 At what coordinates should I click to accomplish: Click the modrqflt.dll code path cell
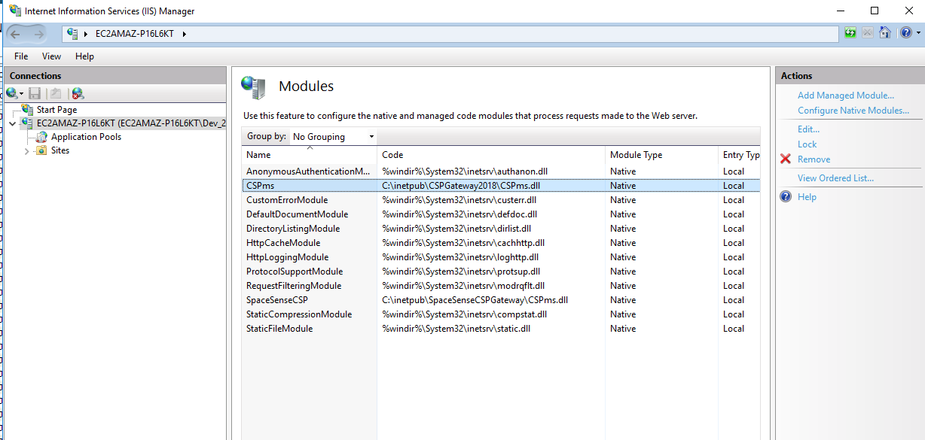pyautogui.click(x=463, y=286)
